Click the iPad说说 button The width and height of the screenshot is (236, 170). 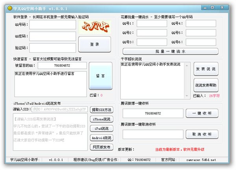pos(101,128)
